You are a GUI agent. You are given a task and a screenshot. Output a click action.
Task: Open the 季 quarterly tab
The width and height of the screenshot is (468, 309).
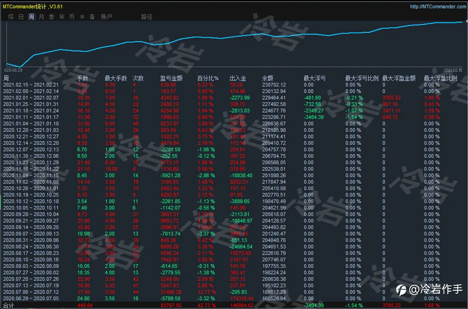click(x=52, y=17)
